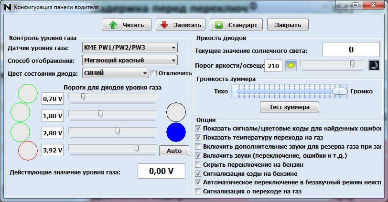Click the sun icon beside brightness threshold
This screenshot has width=388, height=202.
click(x=291, y=66)
